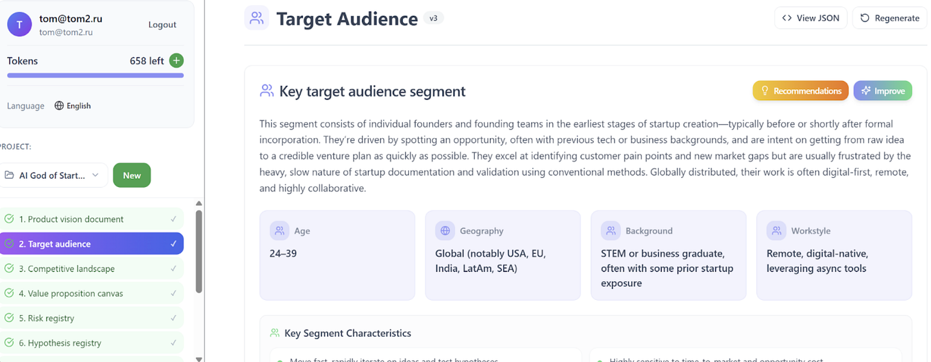Click the v3 version badge

click(x=433, y=18)
